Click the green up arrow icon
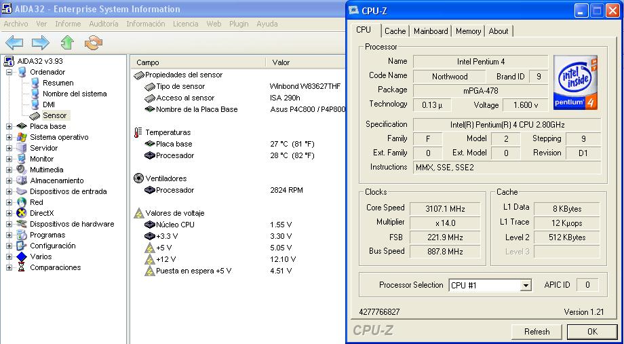624x344 pixels. pyautogui.click(x=66, y=43)
